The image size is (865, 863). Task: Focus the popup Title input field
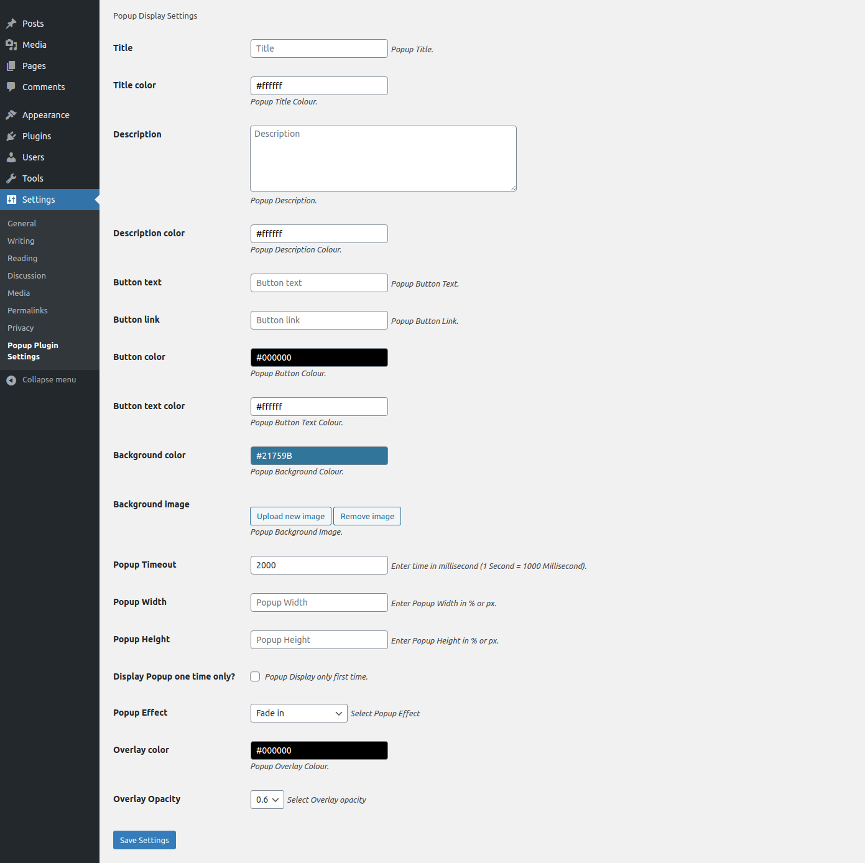click(x=319, y=48)
